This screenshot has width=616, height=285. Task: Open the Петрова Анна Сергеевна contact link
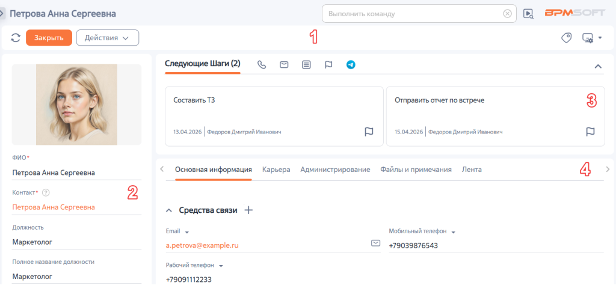[x=54, y=207]
